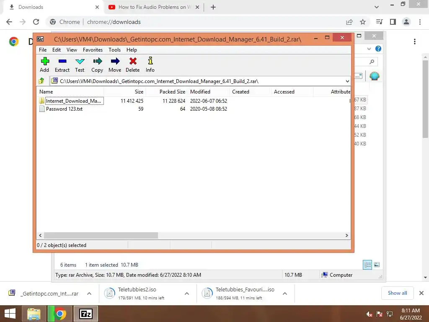The width and height of the screenshot is (429, 322).
Task: Click the 2020-05-08 08:52 modified date
Action: coord(209,109)
